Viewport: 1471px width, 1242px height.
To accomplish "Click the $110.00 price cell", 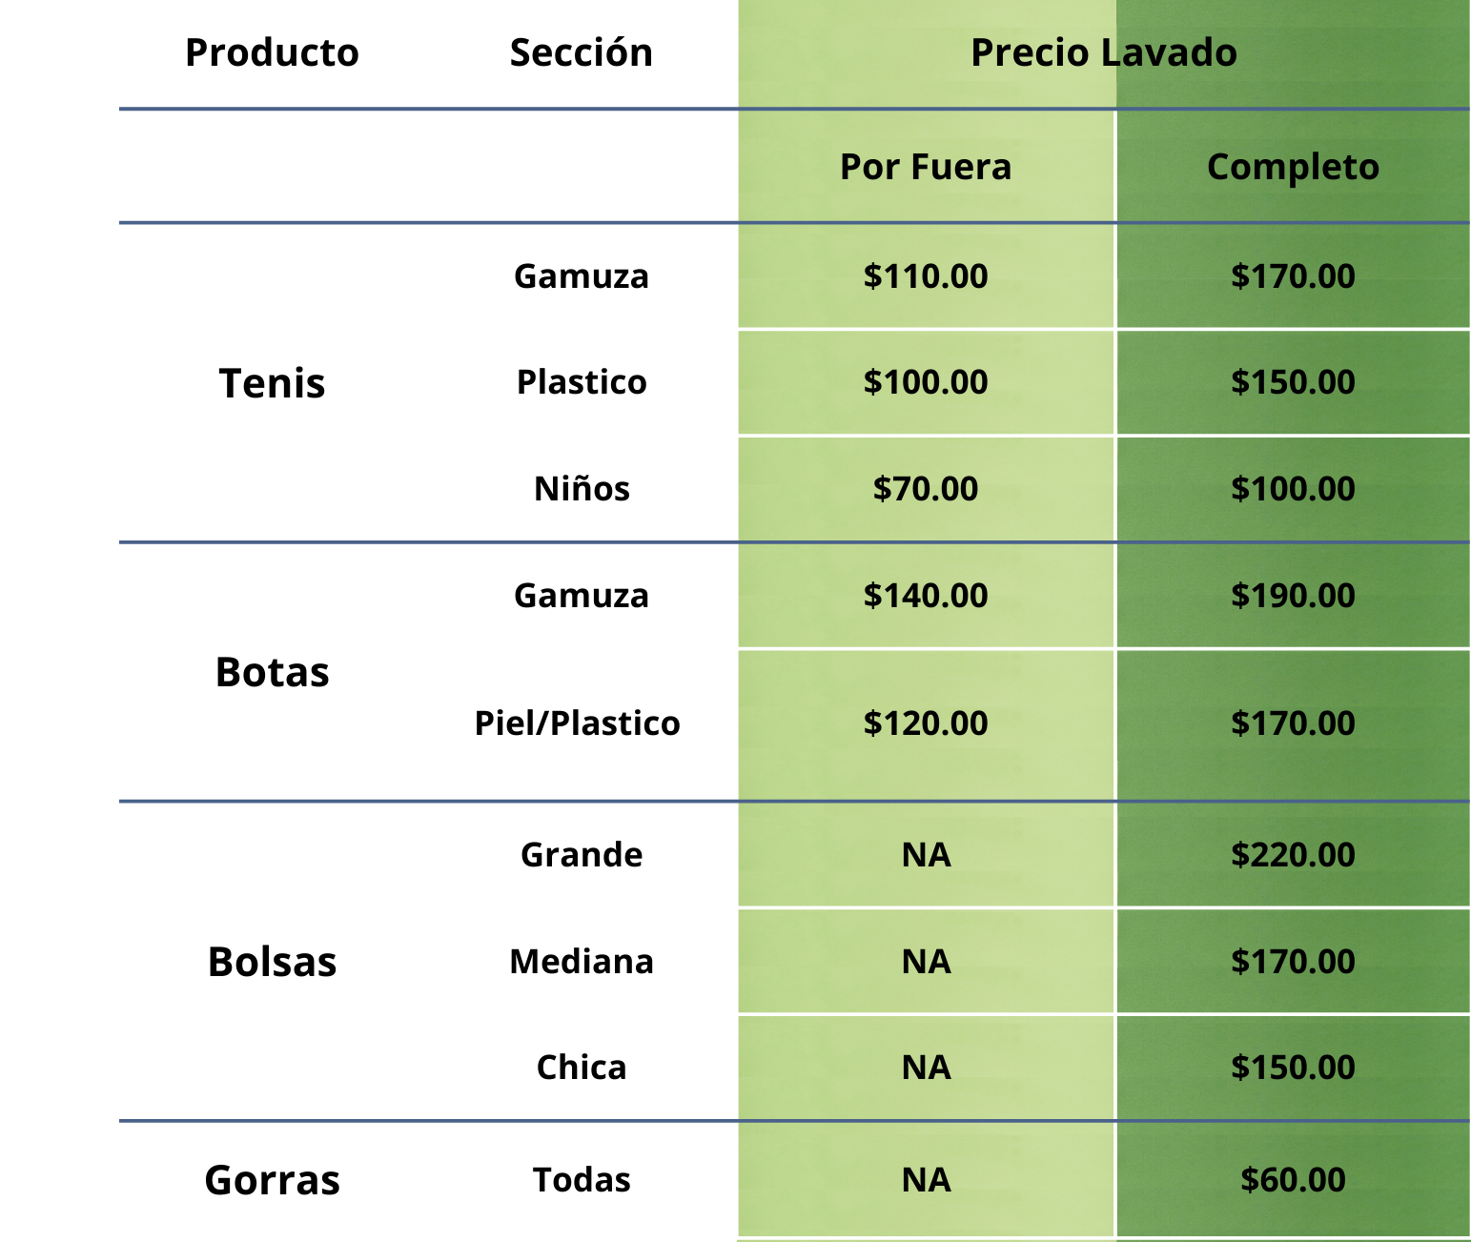I will 925,276.
